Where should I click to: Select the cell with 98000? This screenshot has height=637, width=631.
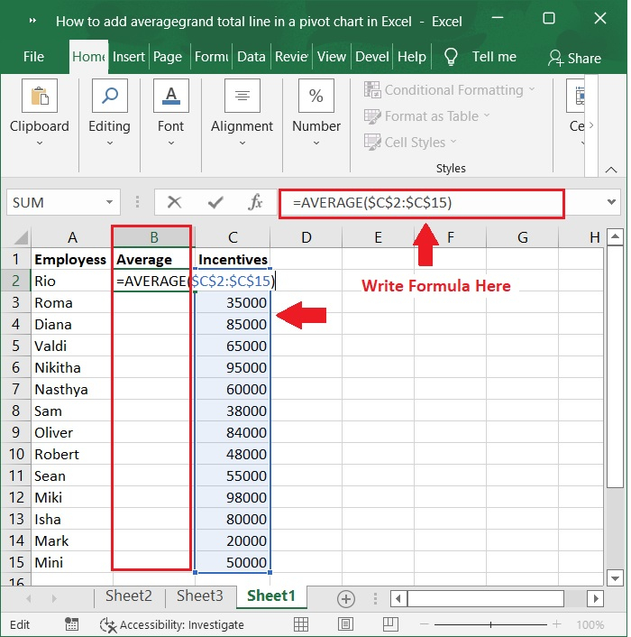pos(233,498)
